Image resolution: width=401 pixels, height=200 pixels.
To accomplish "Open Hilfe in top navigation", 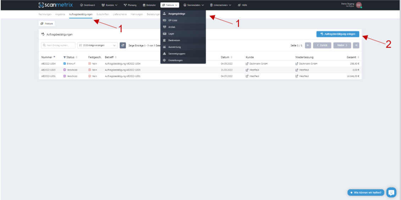I will [242, 5].
